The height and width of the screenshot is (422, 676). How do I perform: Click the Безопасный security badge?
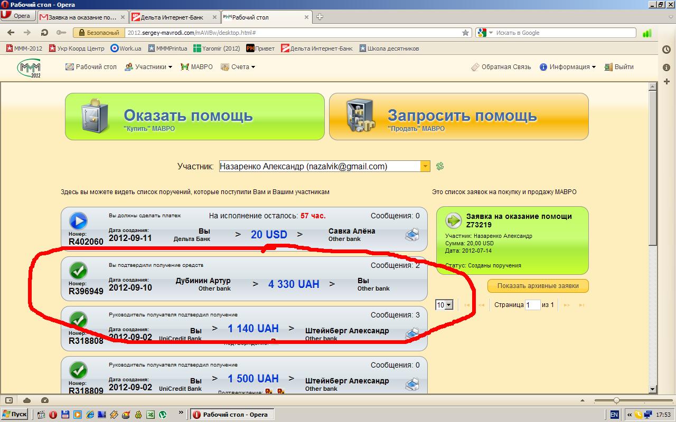coord(99,33)
